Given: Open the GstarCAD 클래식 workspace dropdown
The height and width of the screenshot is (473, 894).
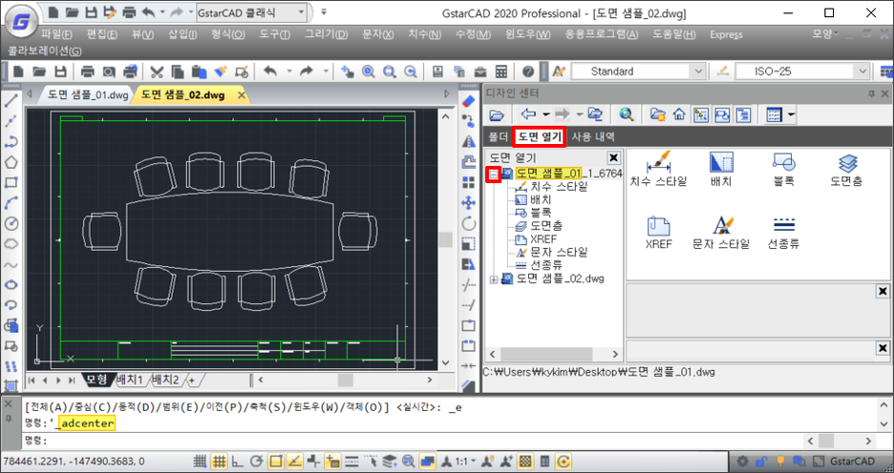Looking at the screenshot, I should coord(302,12).
